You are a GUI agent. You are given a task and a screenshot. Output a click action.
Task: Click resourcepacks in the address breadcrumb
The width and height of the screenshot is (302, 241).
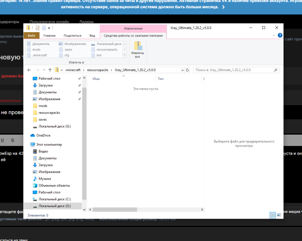tap(98, 70)
